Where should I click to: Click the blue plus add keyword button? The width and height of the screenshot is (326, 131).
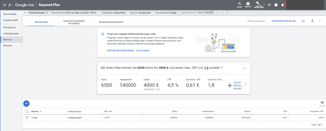pyautogui.click(x=26, y=103)
